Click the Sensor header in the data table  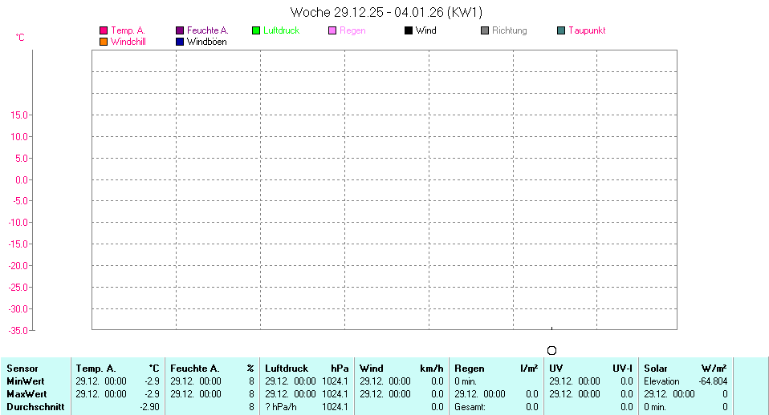(22, 369)
